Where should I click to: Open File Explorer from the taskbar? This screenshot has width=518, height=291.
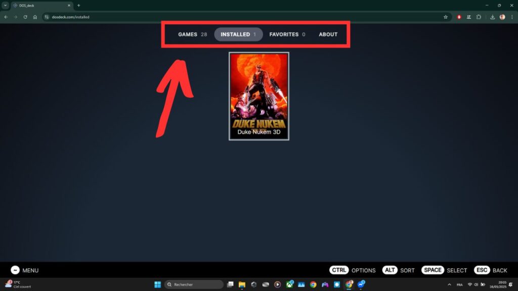point(242,284)
